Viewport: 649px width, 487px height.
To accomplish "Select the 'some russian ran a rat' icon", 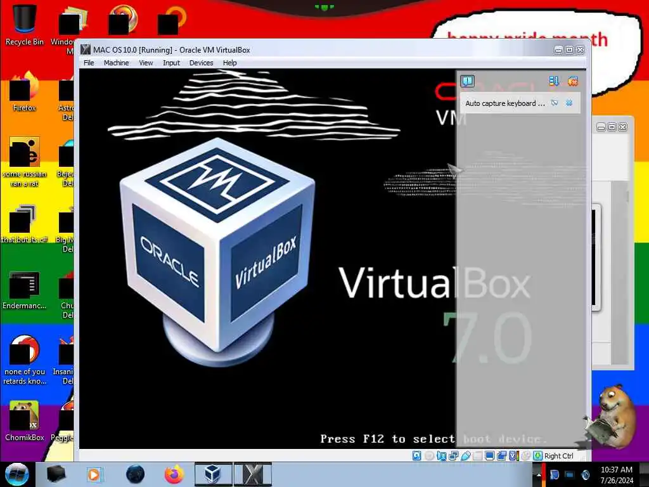I will [x=25, y=162].
